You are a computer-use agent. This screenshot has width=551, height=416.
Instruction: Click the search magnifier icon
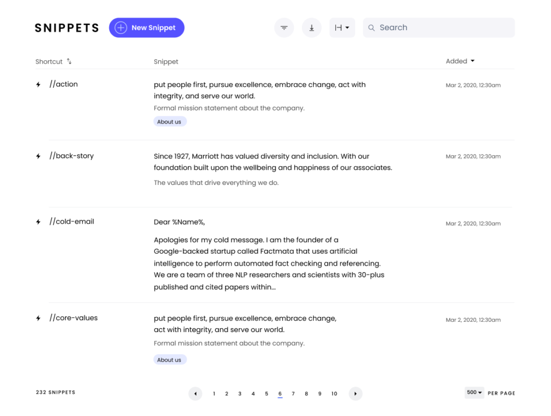(371, 28)
